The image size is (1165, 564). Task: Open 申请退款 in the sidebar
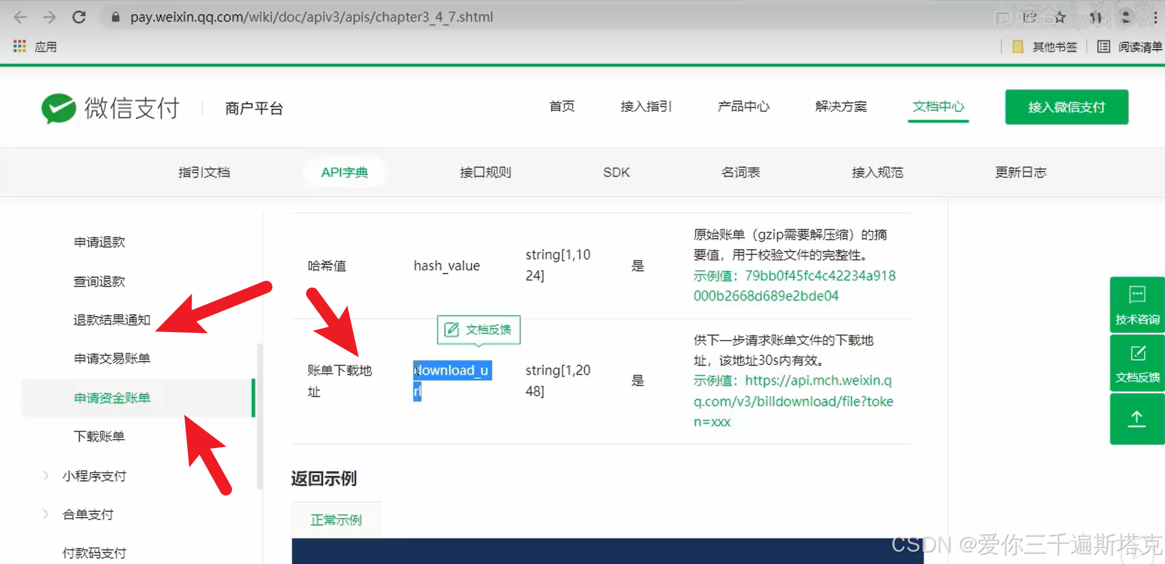99,242
